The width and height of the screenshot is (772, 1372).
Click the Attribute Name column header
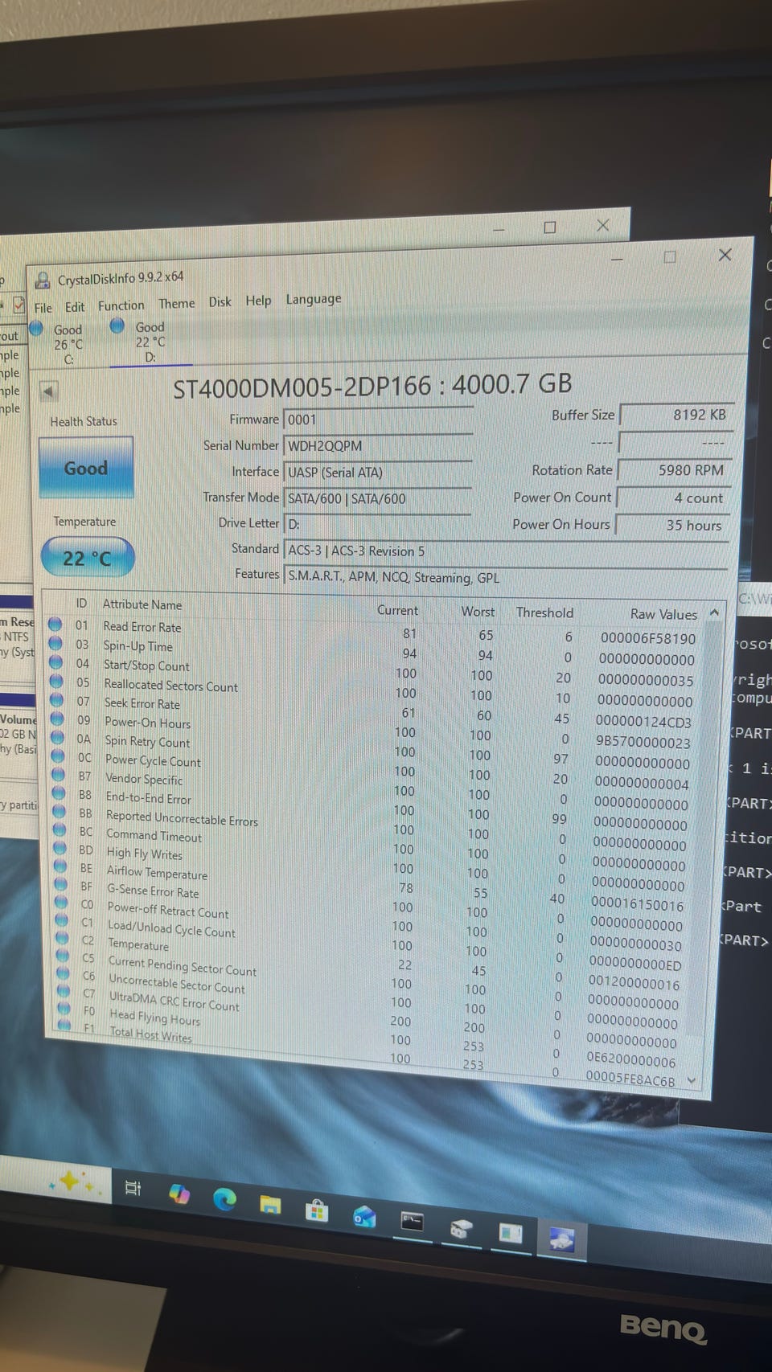142,604
